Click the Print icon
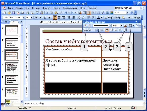The height and width of the screenshot is (111, 147). click(28, 13)
